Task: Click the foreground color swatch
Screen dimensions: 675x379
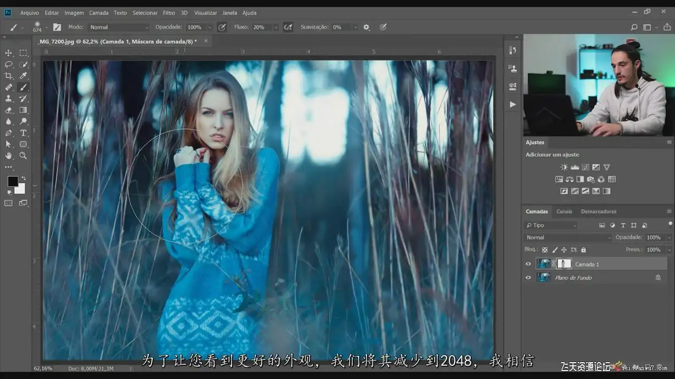Action: tap(13, 182)
